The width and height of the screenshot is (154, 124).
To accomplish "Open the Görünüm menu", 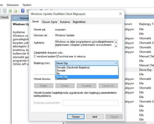I will point(13,5).
